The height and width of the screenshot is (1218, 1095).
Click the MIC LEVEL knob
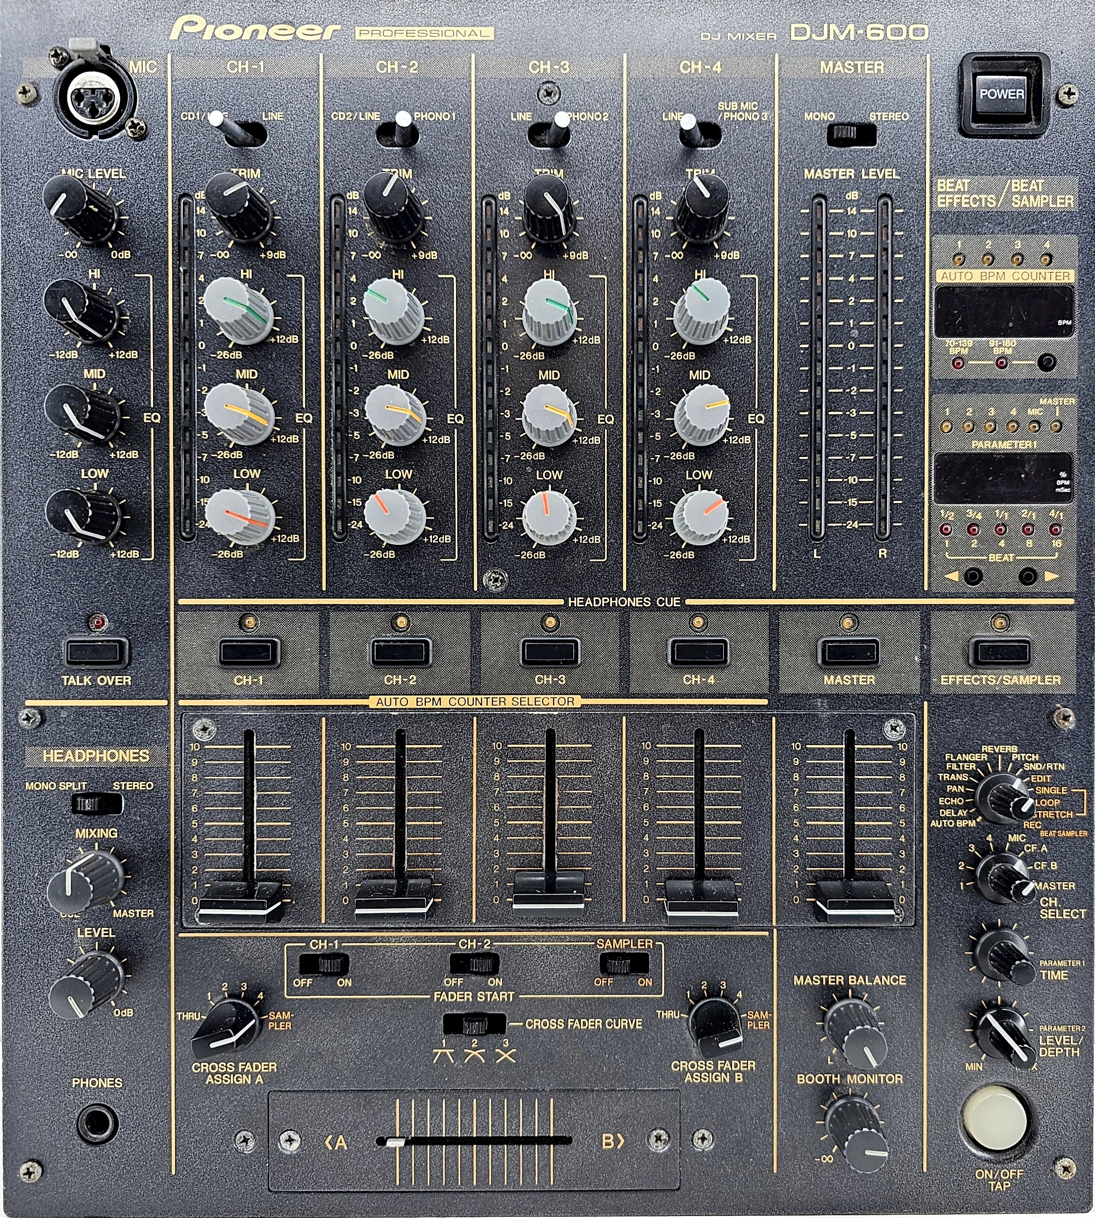click(x=80, y=210)
